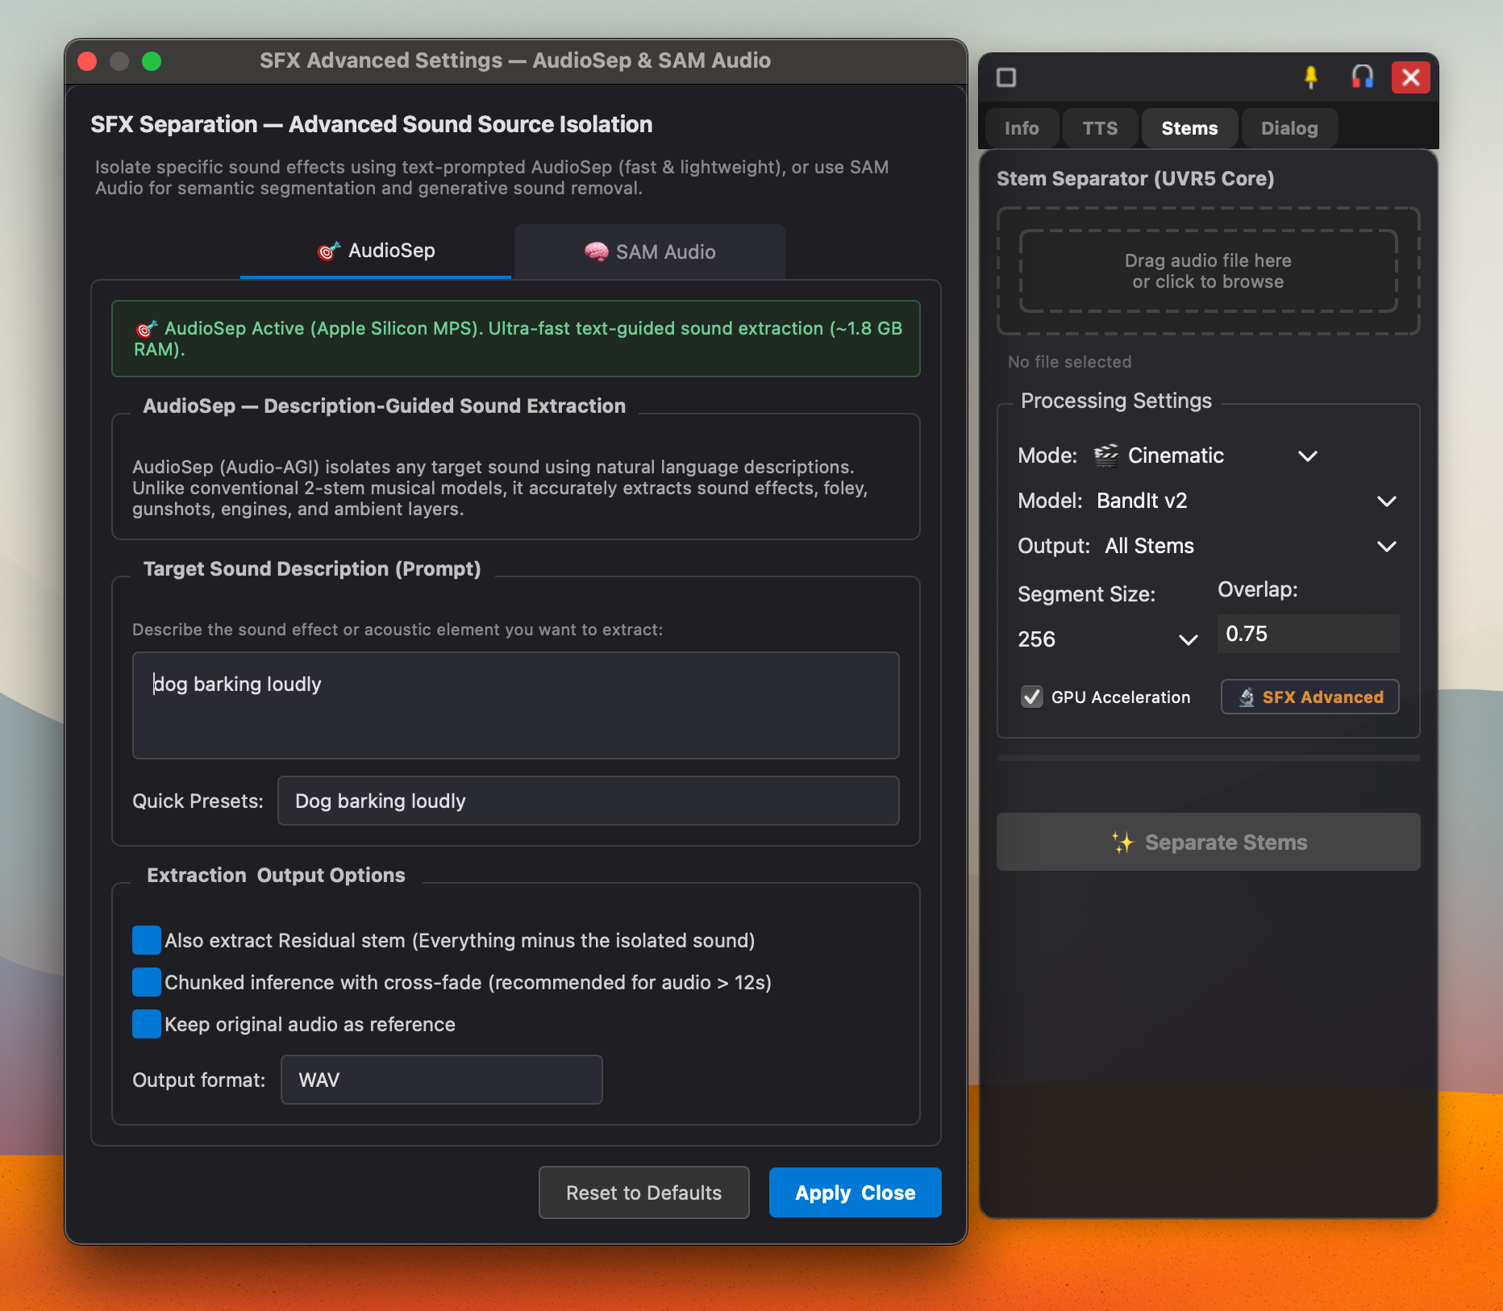Image resolution: width=1503 pixels, height=1311 pixels.
Task: Click the Overlap value field showing 0.75
Action: (1309, 634)
